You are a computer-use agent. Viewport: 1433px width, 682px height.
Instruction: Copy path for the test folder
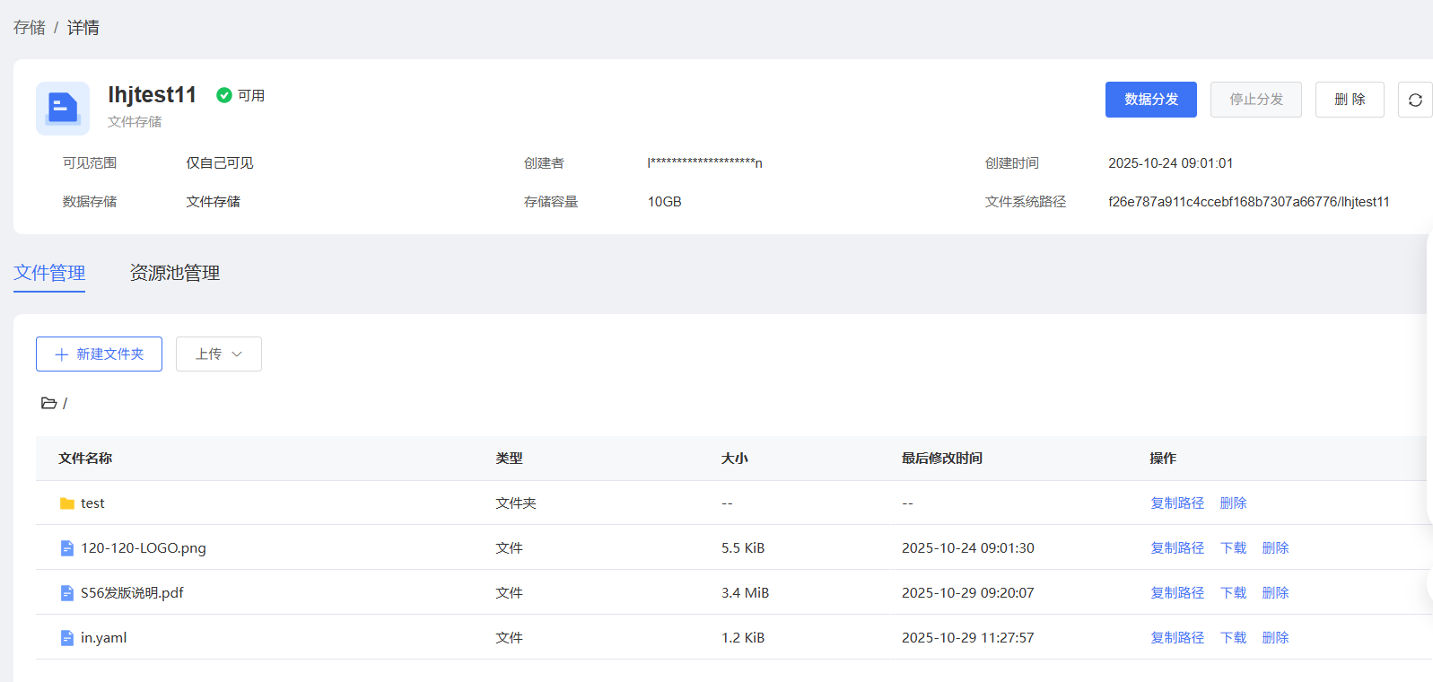pyautogui.click(x=1177, y=503)
